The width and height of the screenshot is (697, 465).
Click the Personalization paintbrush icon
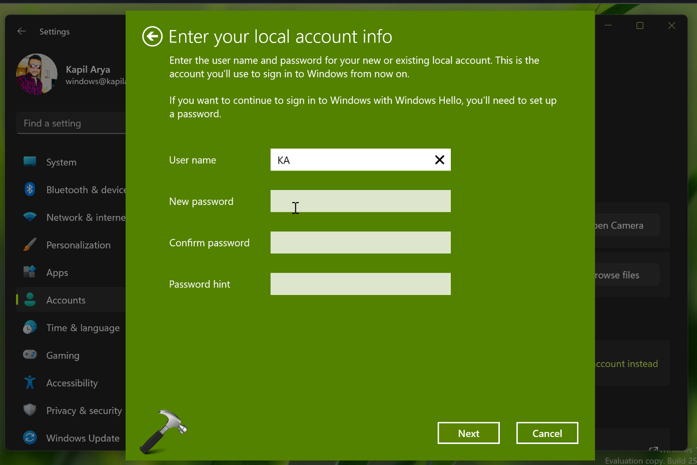pyautogui.click(x=30, y=244)
